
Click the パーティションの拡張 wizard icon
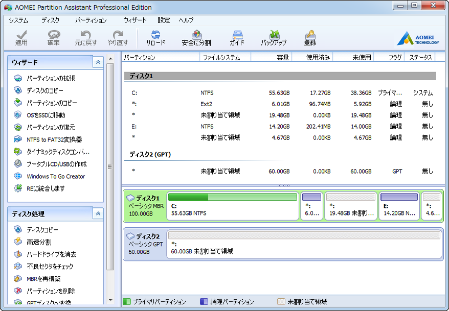(18, 78)
